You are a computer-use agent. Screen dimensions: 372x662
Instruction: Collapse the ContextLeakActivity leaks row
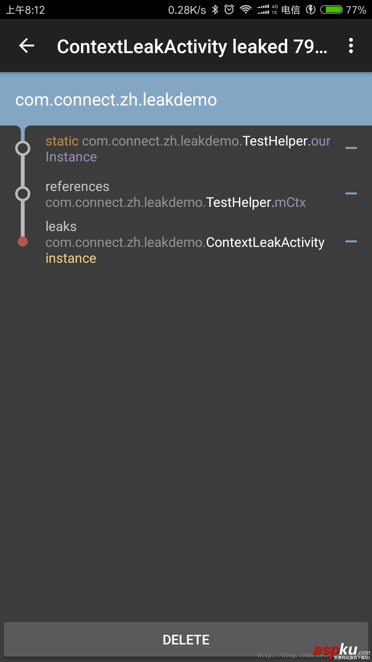tap(351, 242)
